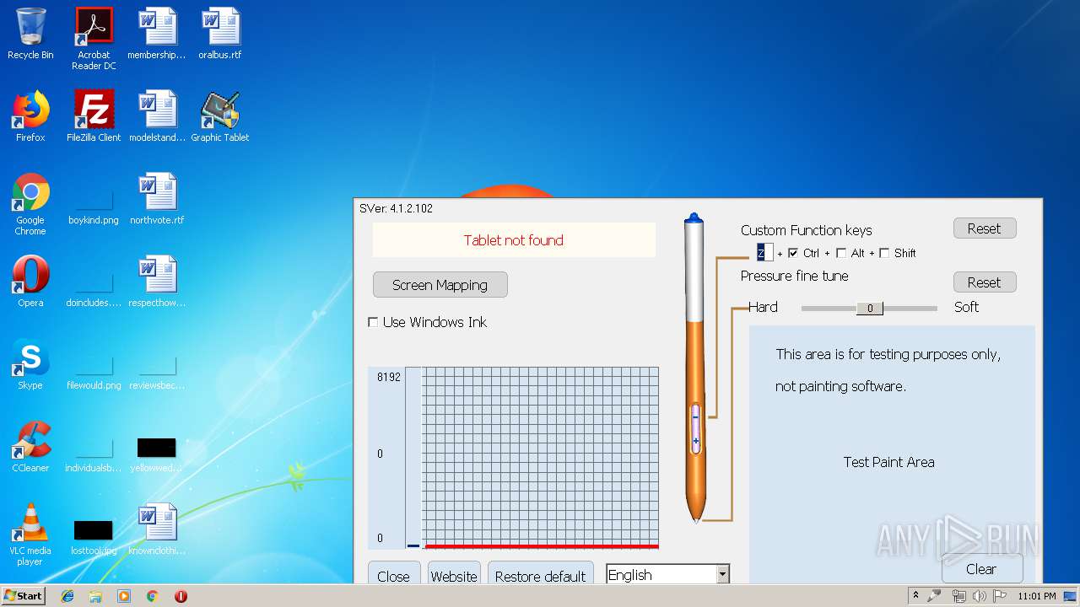Screen dimensions: 1080x607
Task: Launch Firefox from the desktop
Action: click(30, 116)
